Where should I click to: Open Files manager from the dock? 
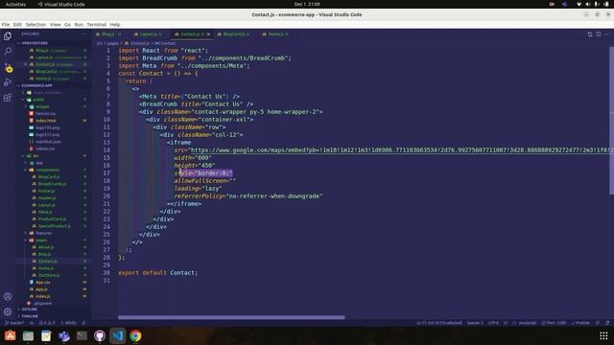(28, 335)
